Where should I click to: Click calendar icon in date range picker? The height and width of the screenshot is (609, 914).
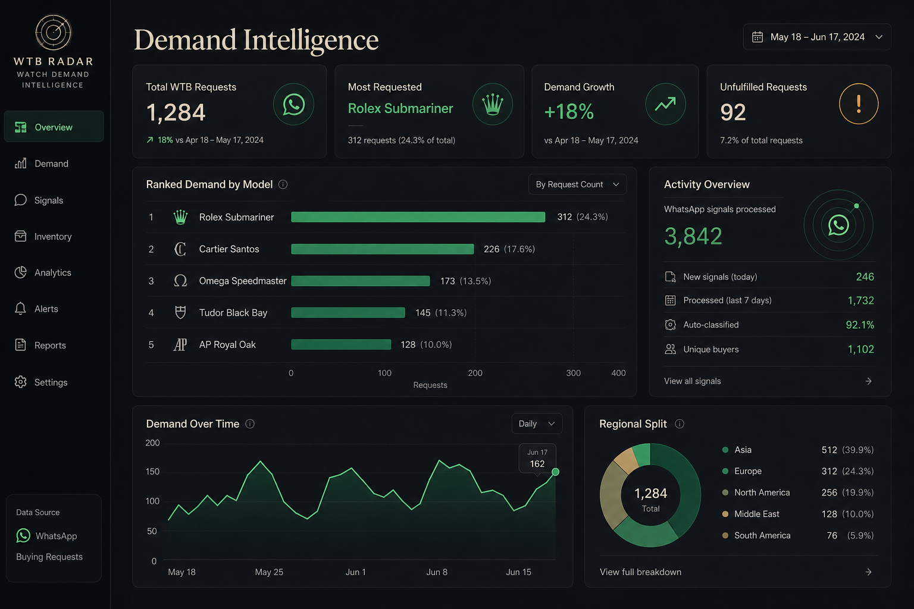pyautogui.click(x=758, y=37)
